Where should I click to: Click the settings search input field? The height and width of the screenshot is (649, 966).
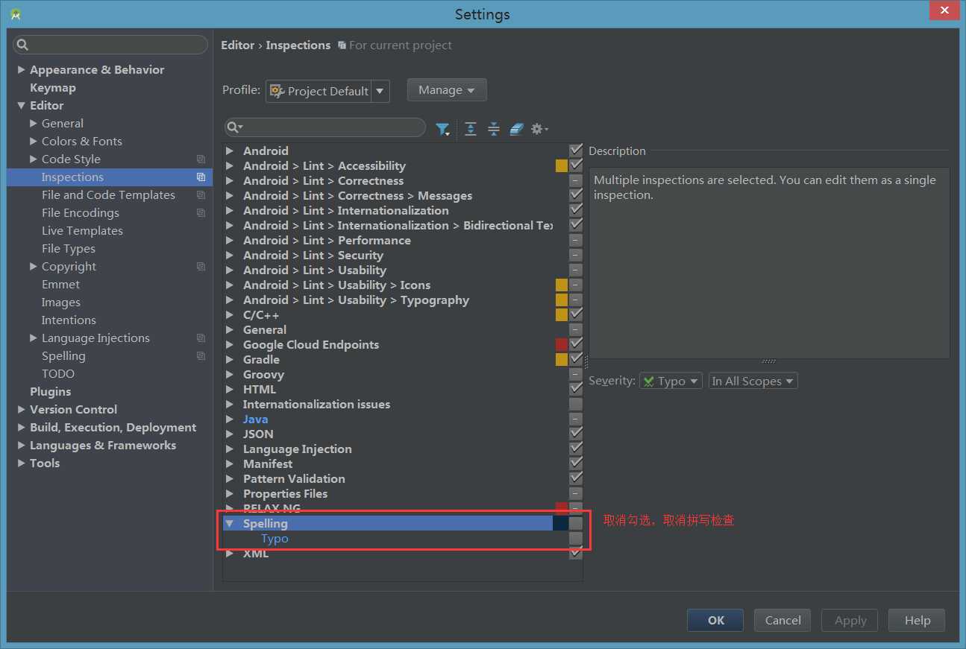pyautogui.click(x=110, y=45)
